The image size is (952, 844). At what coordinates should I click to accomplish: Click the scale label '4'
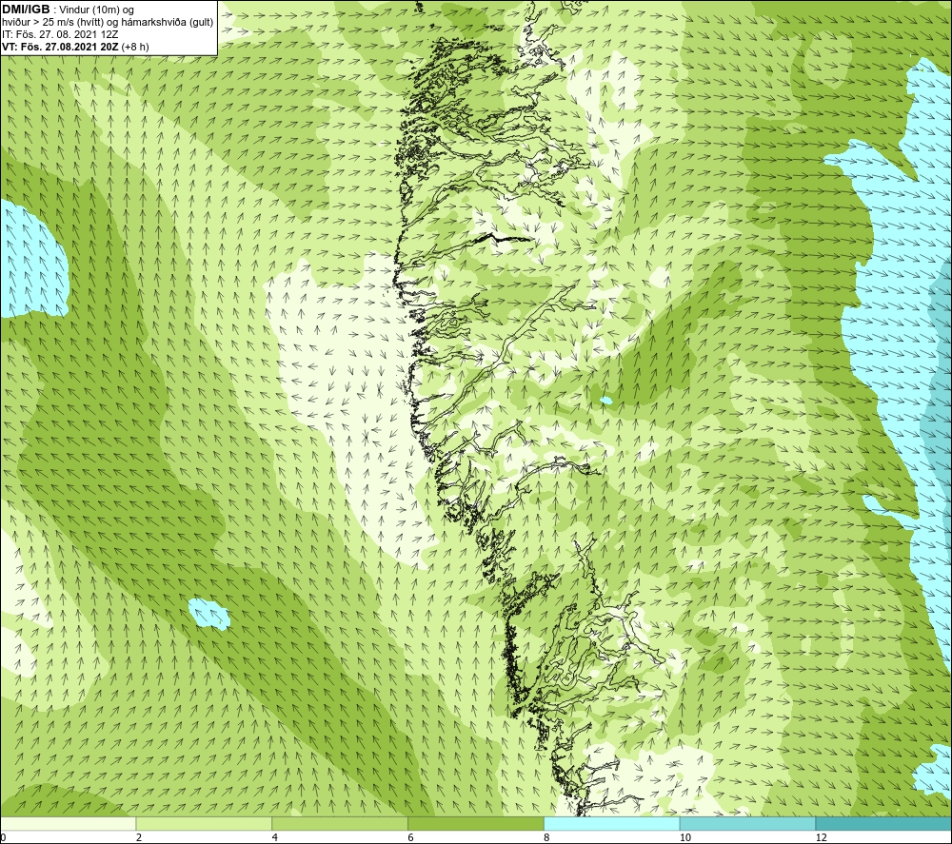click(x=275, y=837)
